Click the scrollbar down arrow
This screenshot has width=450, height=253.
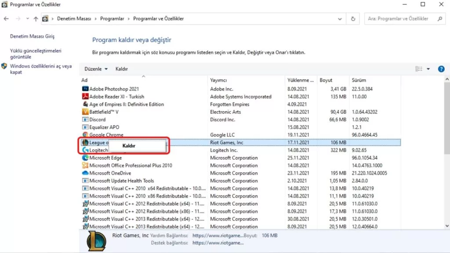tap(447, 226)
